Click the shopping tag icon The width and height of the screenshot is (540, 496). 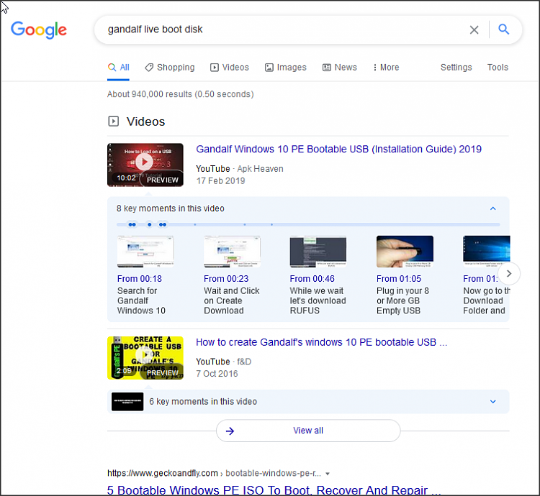(x=149, y=68)
